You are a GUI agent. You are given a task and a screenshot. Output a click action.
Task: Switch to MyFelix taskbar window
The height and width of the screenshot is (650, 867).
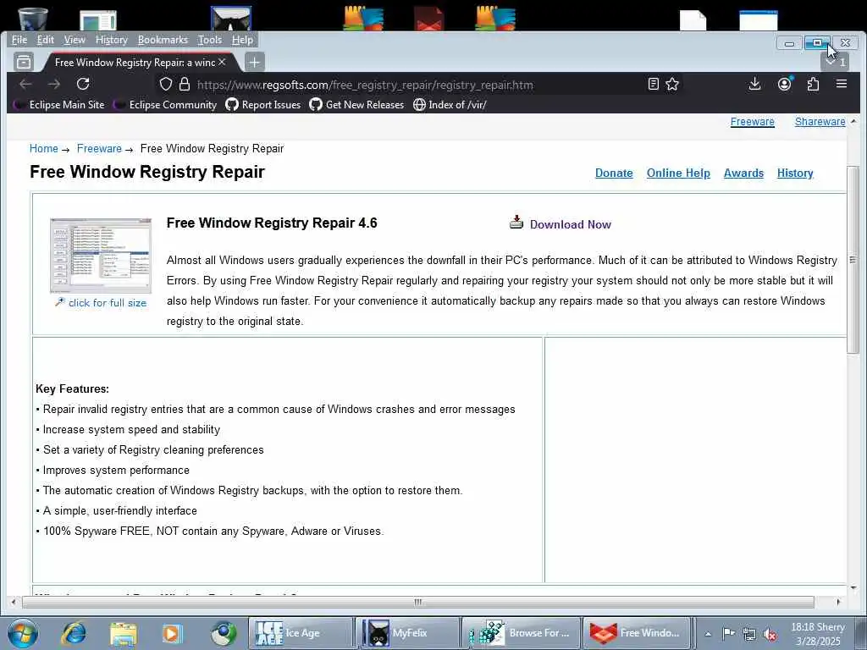click(x=407, y=633)
